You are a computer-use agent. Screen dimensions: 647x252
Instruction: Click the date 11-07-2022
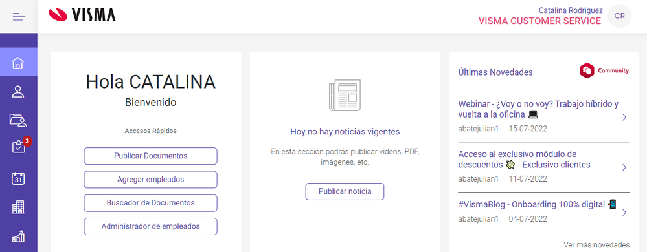click(x=528, y=179)
